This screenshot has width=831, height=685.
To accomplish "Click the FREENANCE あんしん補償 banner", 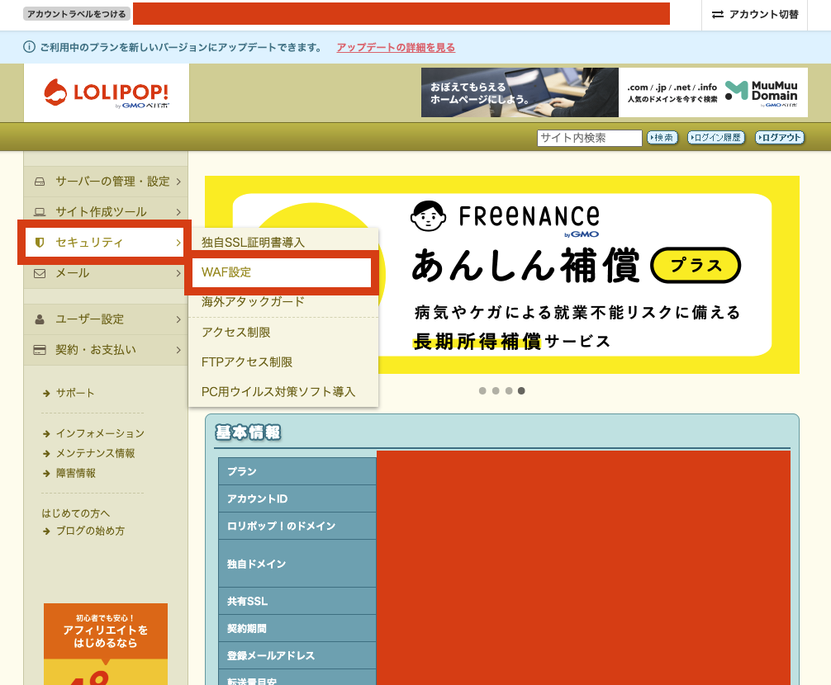I will [x=502, y=275].
